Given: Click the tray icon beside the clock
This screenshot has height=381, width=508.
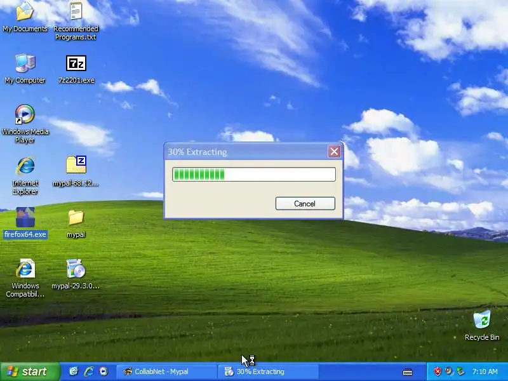Looking at the screenshot, I should pyautogui.click(x=460, y=371).
